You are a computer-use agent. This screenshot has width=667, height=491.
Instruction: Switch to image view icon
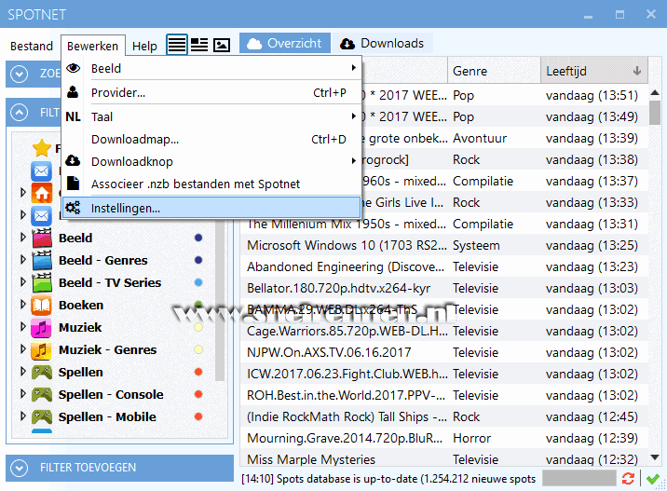click(x=221, y=44)
